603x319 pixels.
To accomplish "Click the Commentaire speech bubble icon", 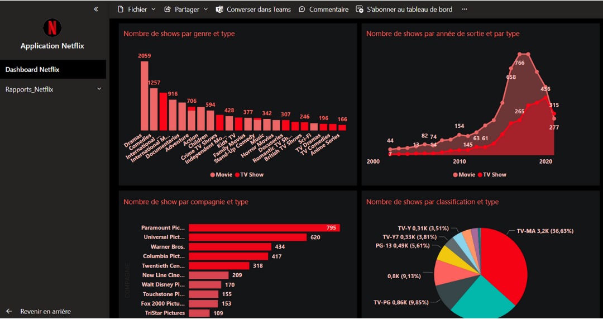I will (302, 9).
